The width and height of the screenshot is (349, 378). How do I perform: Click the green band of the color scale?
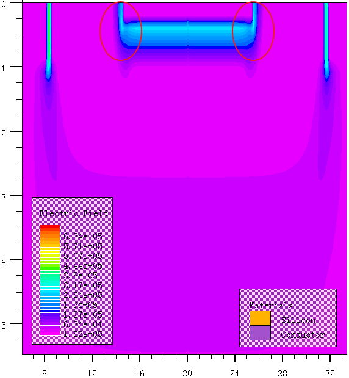click(x=50, y=267)
